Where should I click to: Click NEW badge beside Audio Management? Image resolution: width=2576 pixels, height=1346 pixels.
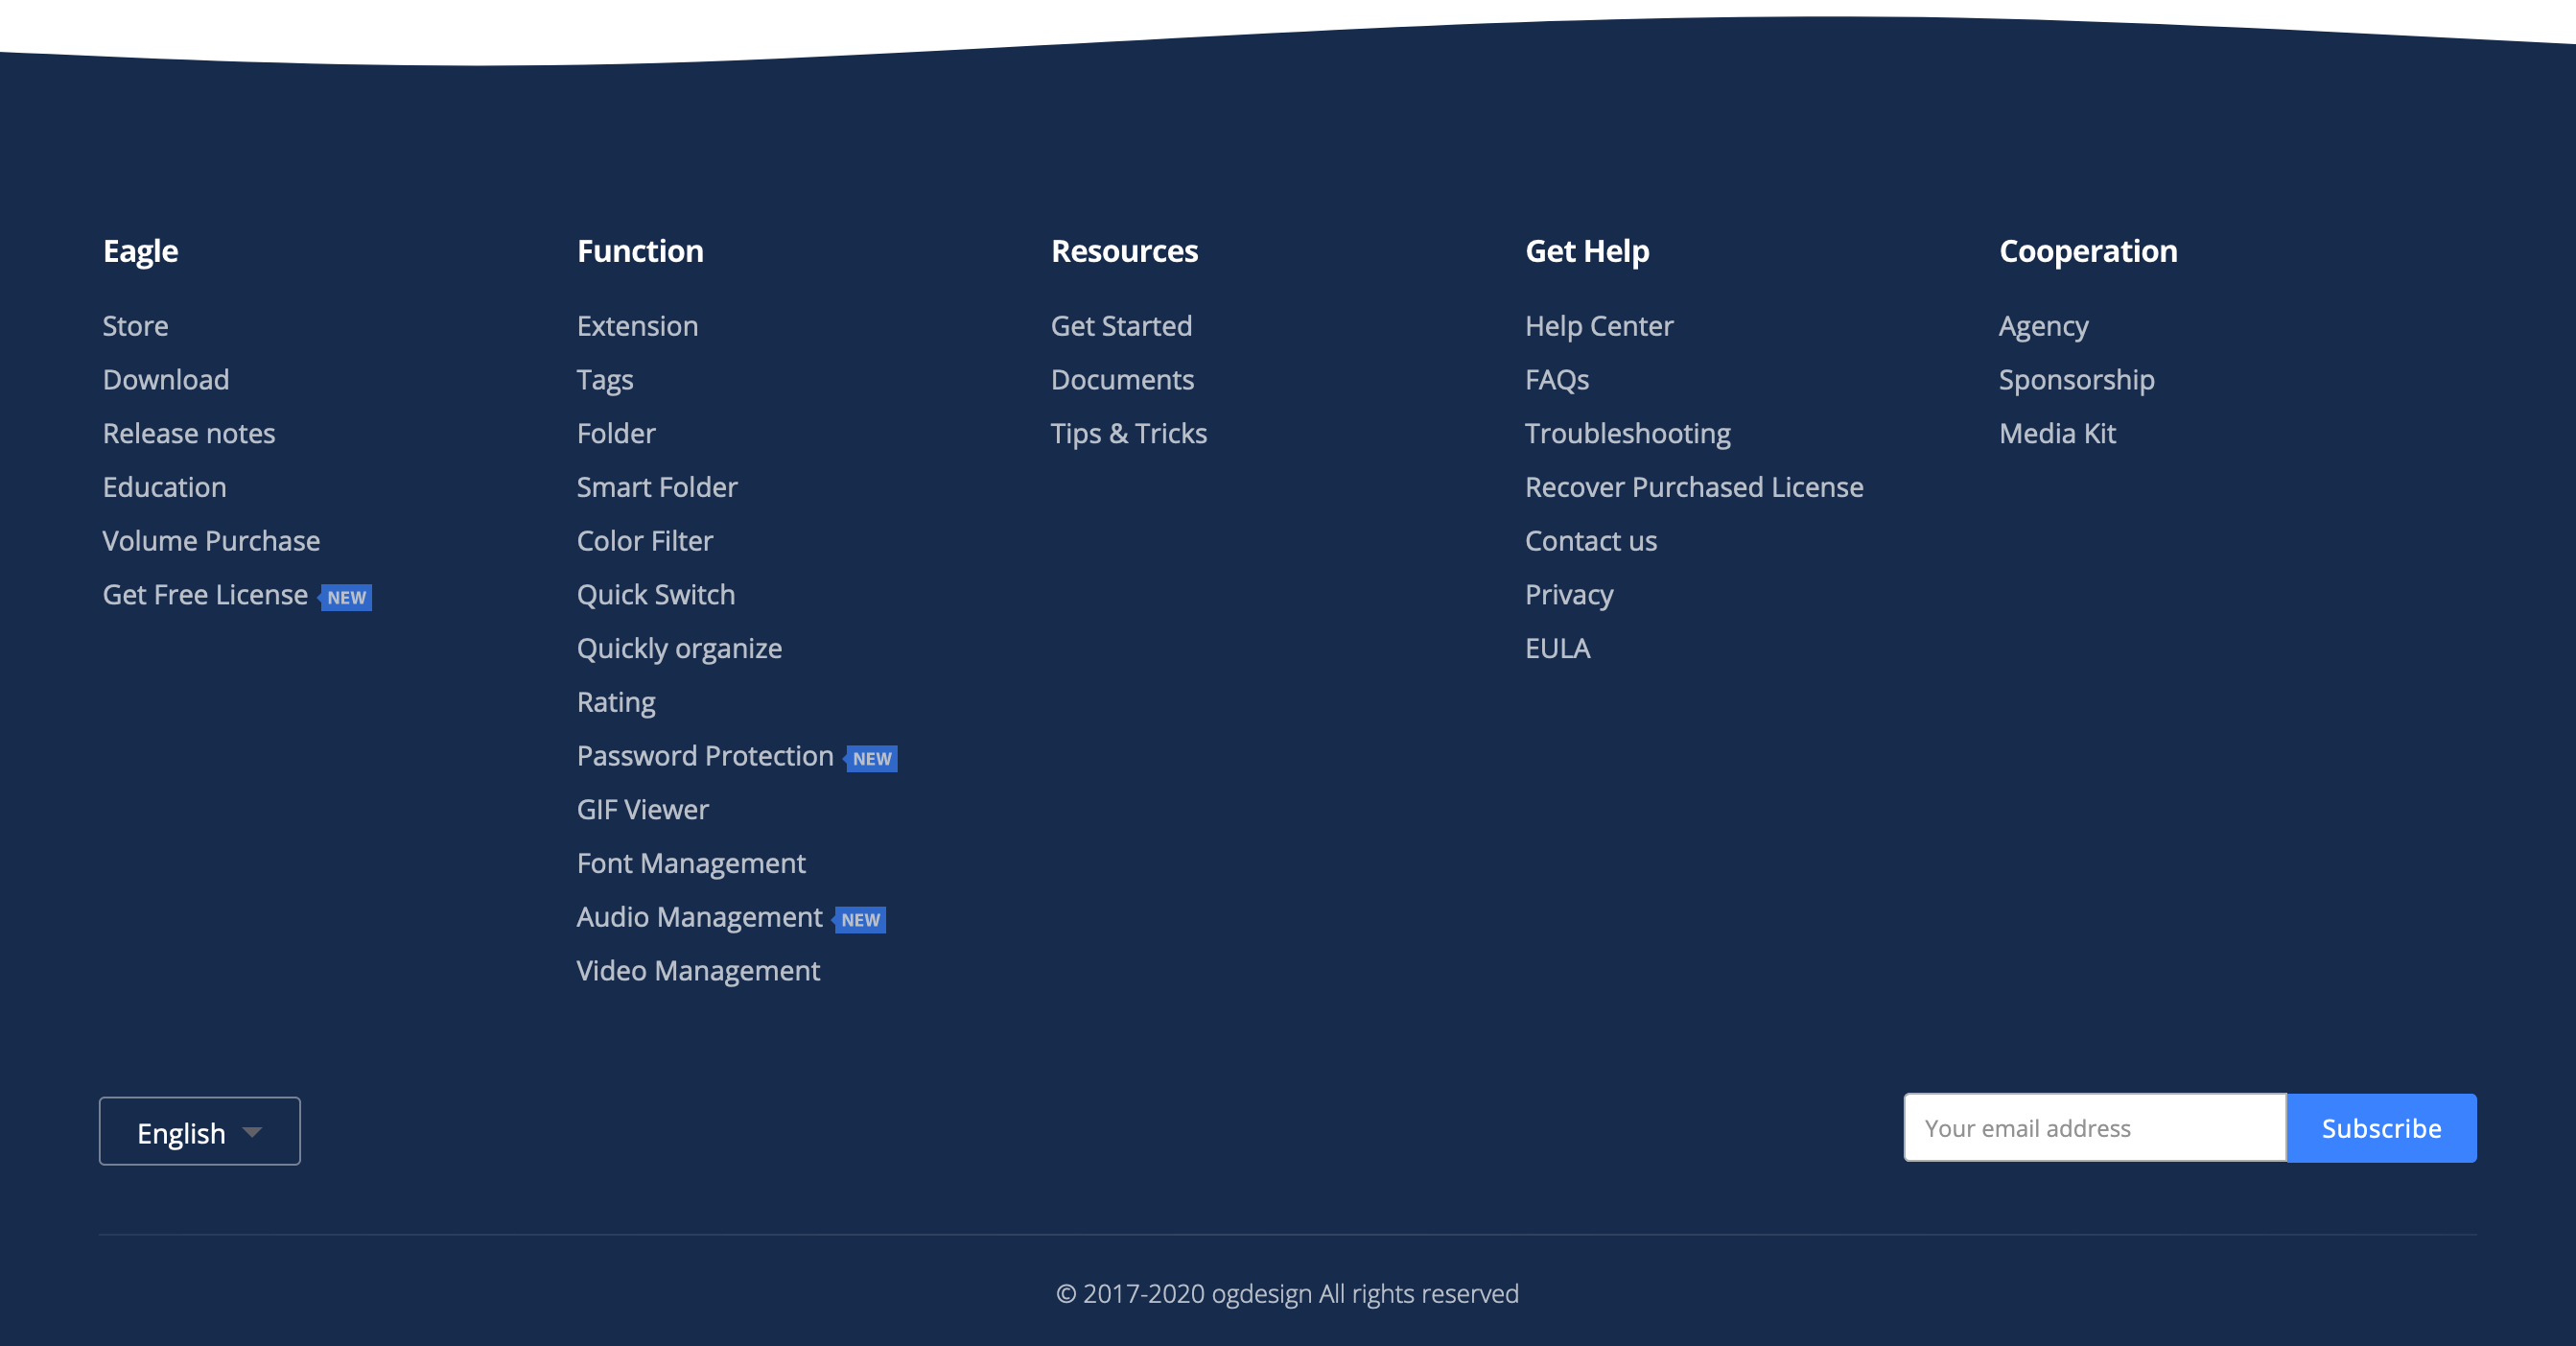click(860, 919)
